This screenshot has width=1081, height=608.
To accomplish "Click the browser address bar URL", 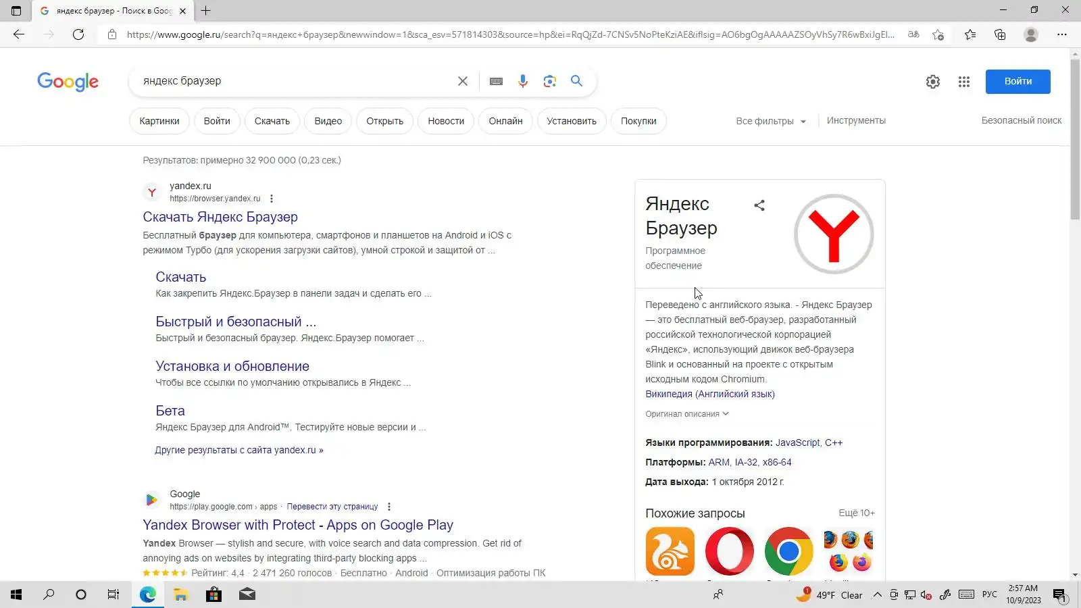I will 510,34.
